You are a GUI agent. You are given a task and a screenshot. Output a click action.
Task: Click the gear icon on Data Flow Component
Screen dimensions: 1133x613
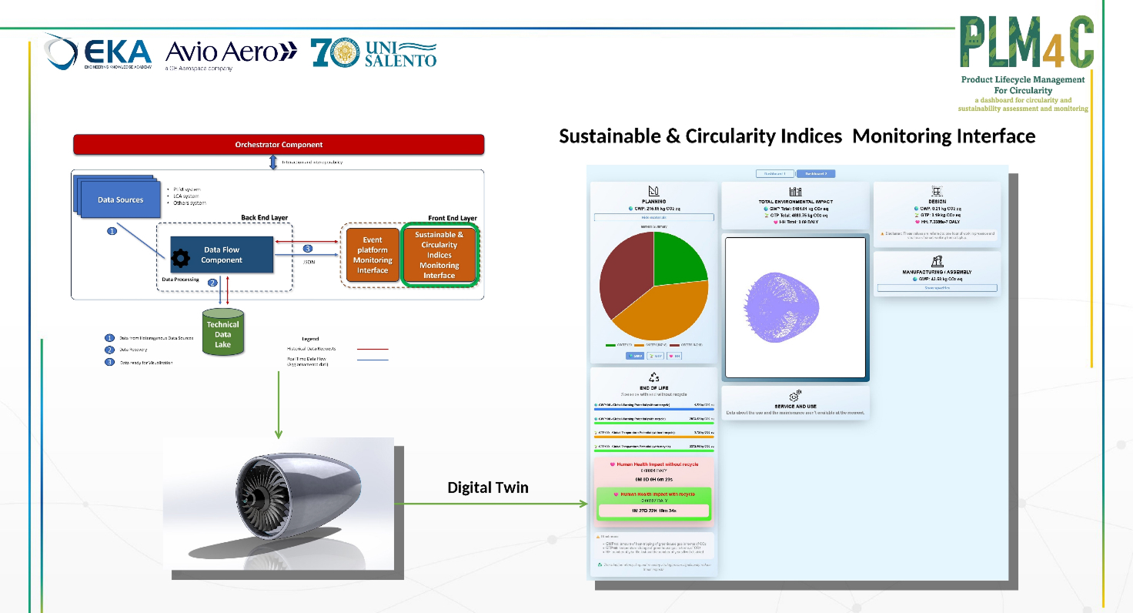(180, 257)
